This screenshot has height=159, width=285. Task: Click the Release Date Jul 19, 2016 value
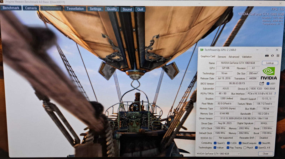(x=224, y=78)
